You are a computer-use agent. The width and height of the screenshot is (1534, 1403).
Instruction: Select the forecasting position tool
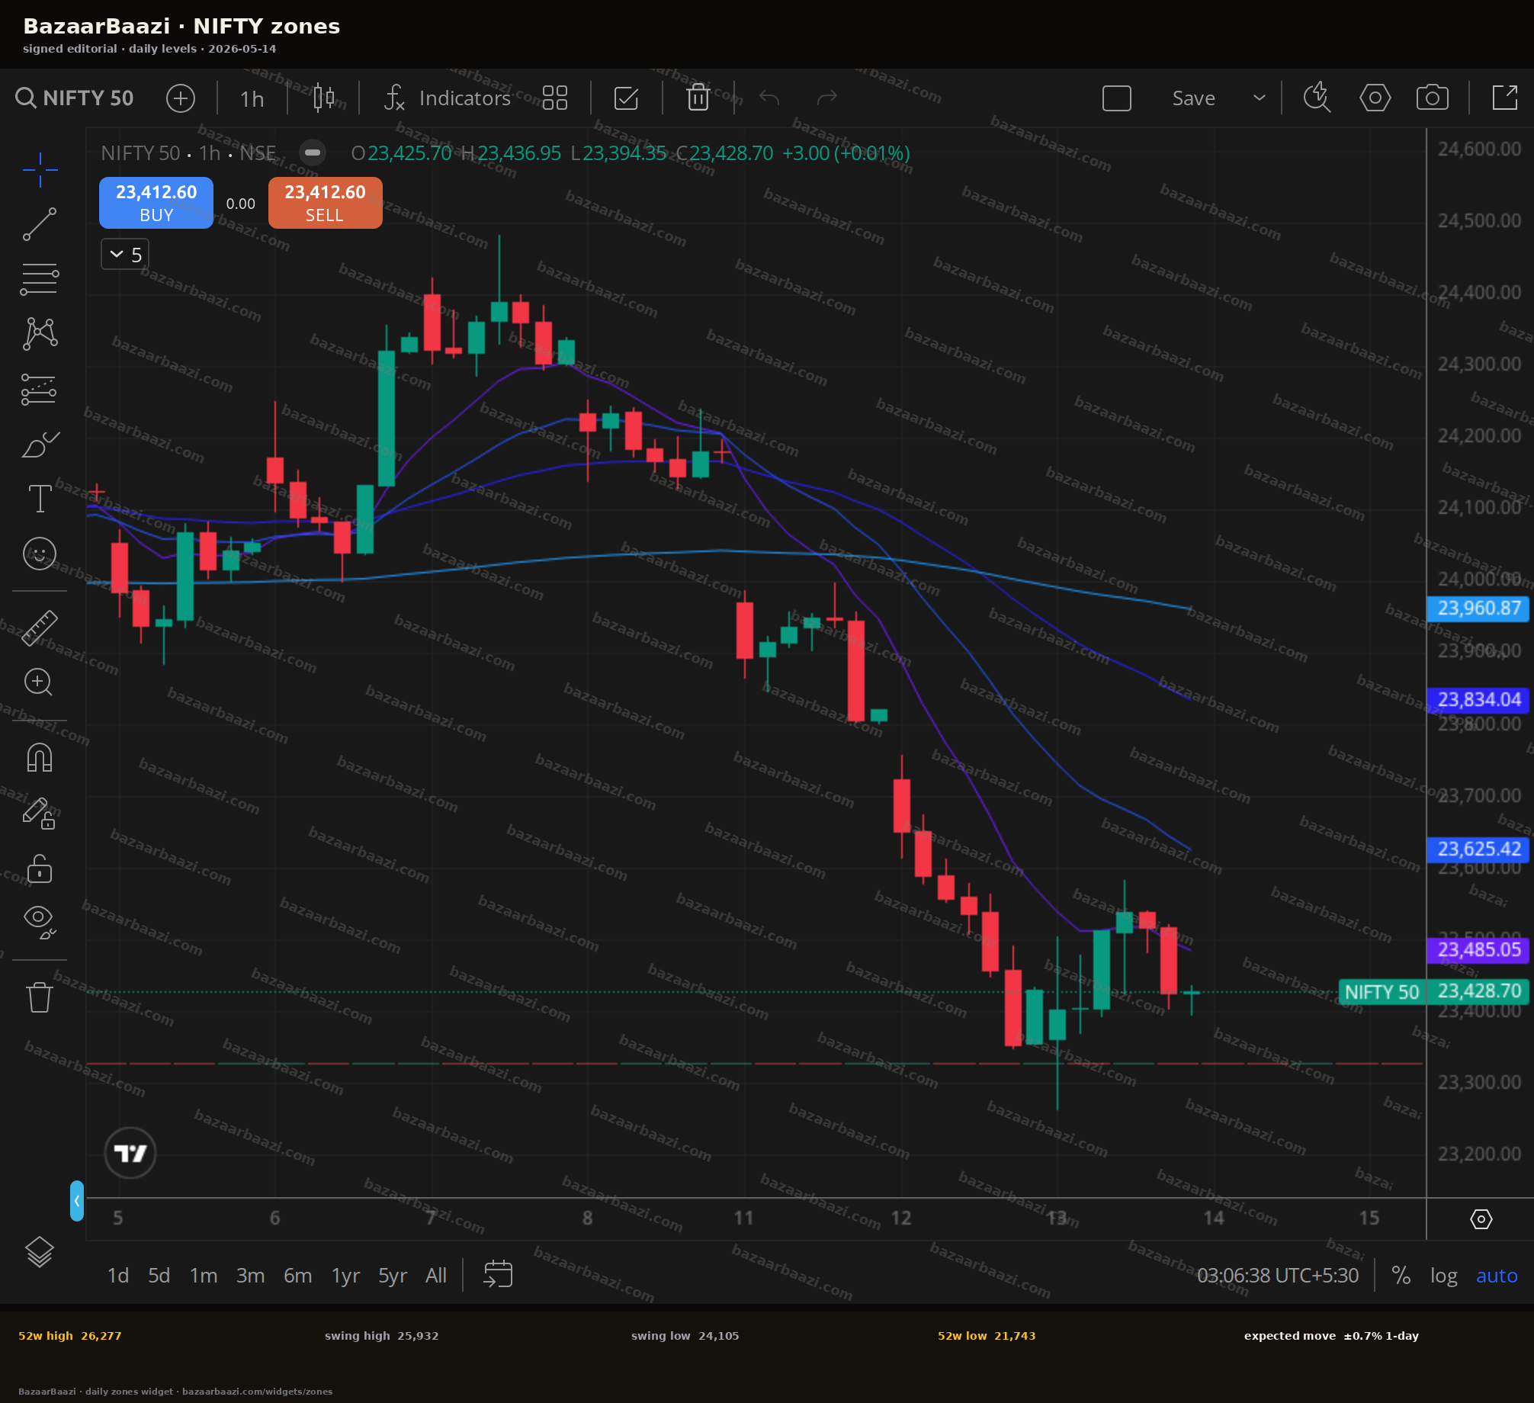40,389
